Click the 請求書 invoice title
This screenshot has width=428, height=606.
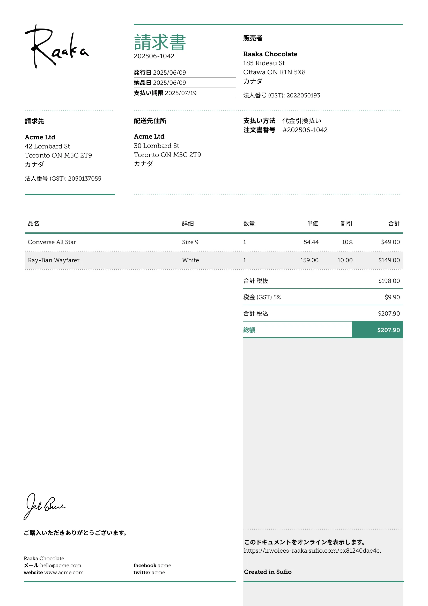pyautogui.click(x=160, y=42)
